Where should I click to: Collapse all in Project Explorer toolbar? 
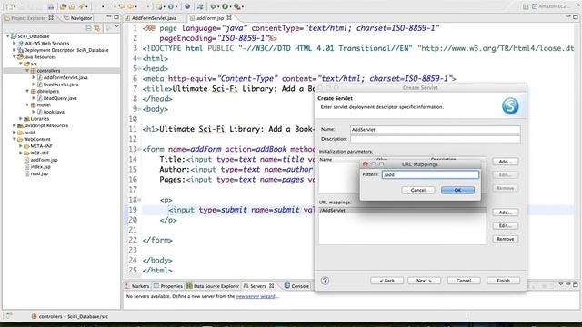click(88, 28)
